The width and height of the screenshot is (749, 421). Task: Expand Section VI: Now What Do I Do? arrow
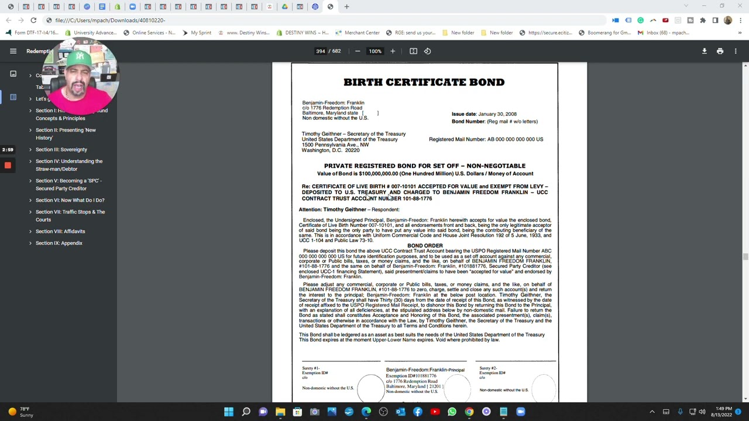30,200
